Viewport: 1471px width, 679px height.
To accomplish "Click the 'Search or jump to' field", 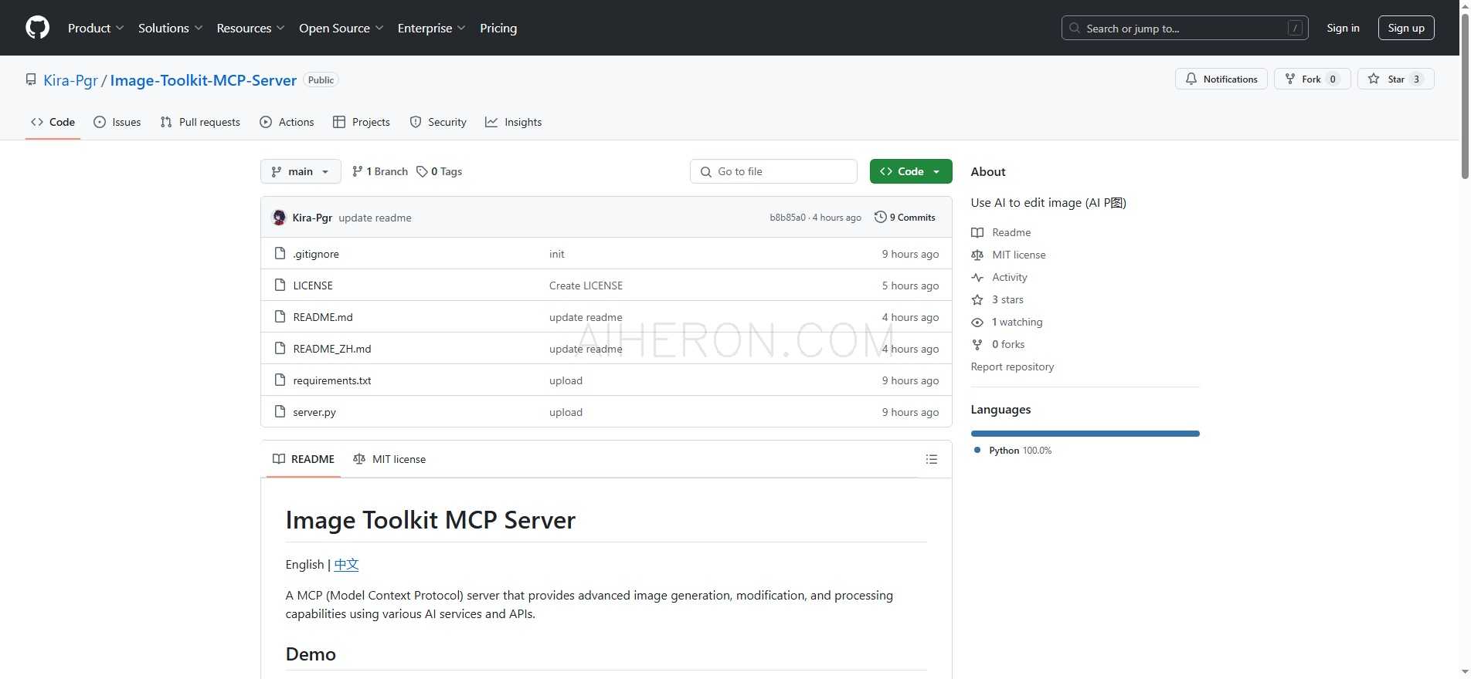I will pos(1184,28).
